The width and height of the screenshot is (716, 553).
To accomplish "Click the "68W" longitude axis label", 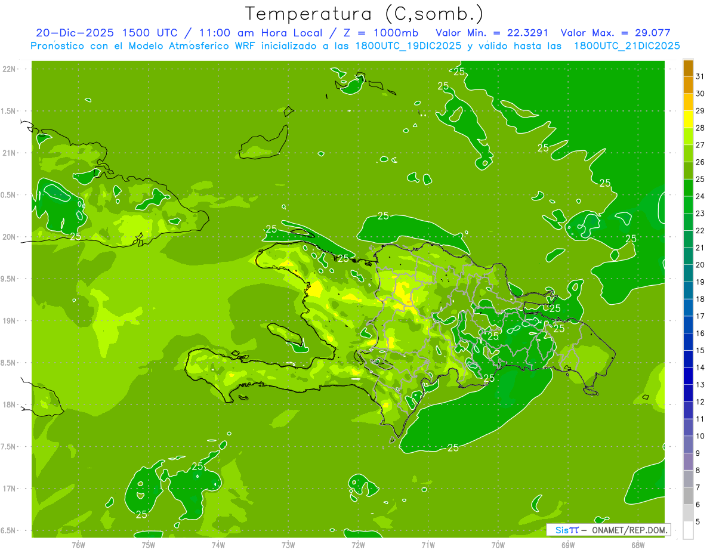I will (x=638, y=545).
